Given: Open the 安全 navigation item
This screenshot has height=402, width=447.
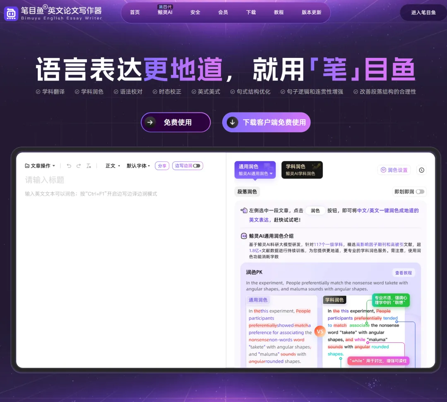Looking at the screenshot, I should click(195, 12).
